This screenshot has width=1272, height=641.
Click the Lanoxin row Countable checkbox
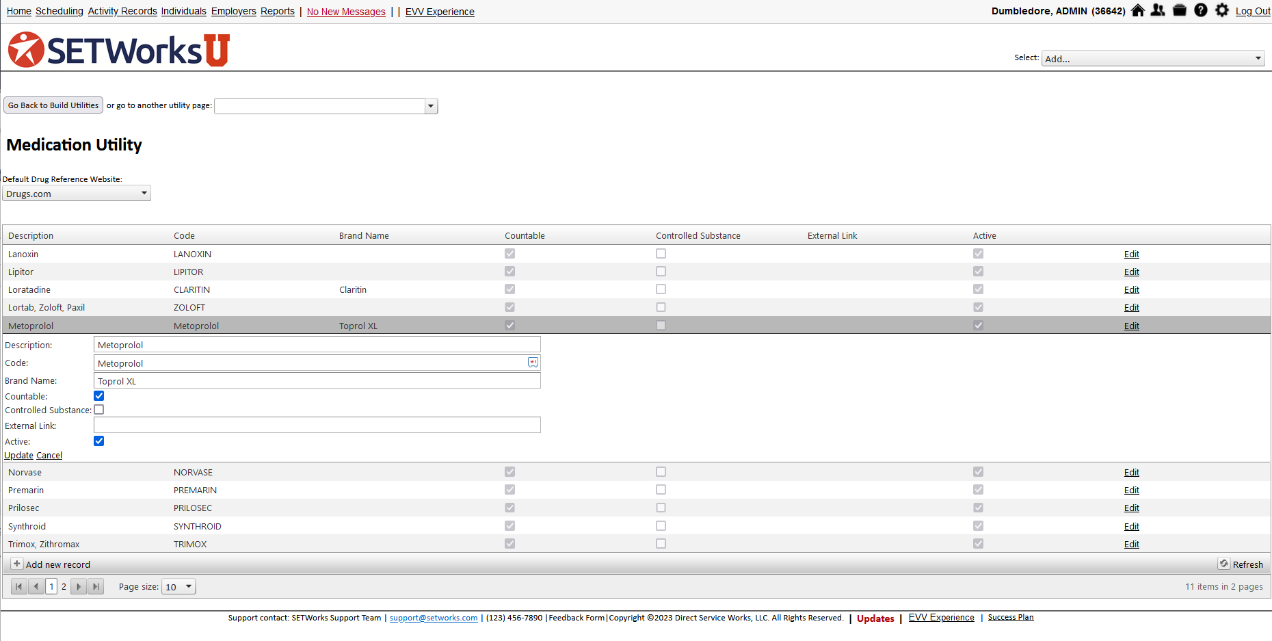click(x=510, y=254)
